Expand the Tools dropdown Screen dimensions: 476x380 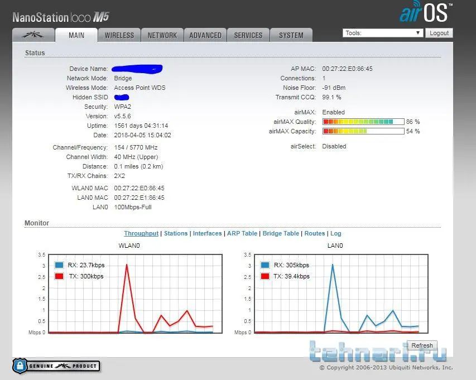pyautogui.click(x=383, y=33)
